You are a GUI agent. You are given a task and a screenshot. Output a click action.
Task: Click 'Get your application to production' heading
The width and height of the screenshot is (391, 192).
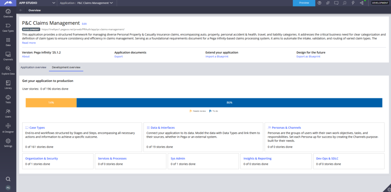point(48,81)
